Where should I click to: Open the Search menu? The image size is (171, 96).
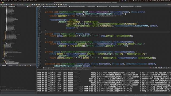point(20,1)
